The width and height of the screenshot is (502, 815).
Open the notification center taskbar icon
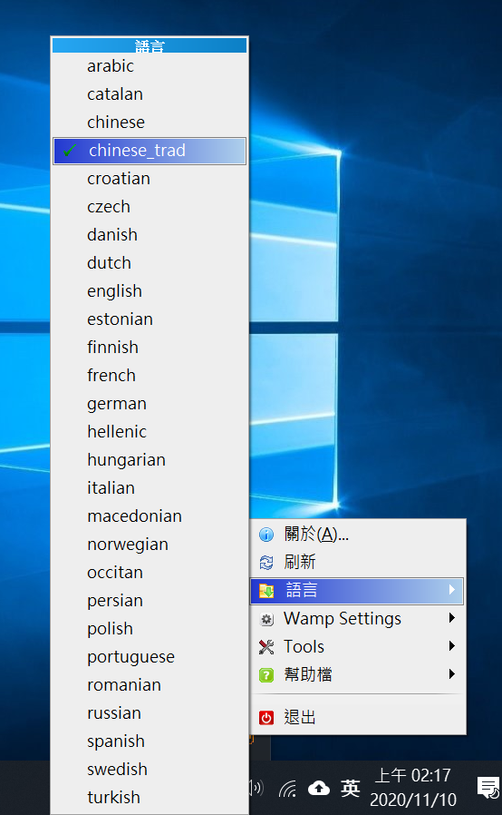coord(488,788)
